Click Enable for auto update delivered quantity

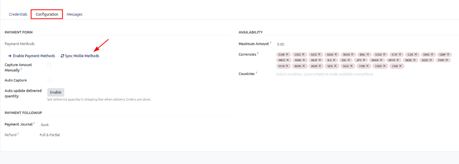pyautogui.click(x=56, y=92)
